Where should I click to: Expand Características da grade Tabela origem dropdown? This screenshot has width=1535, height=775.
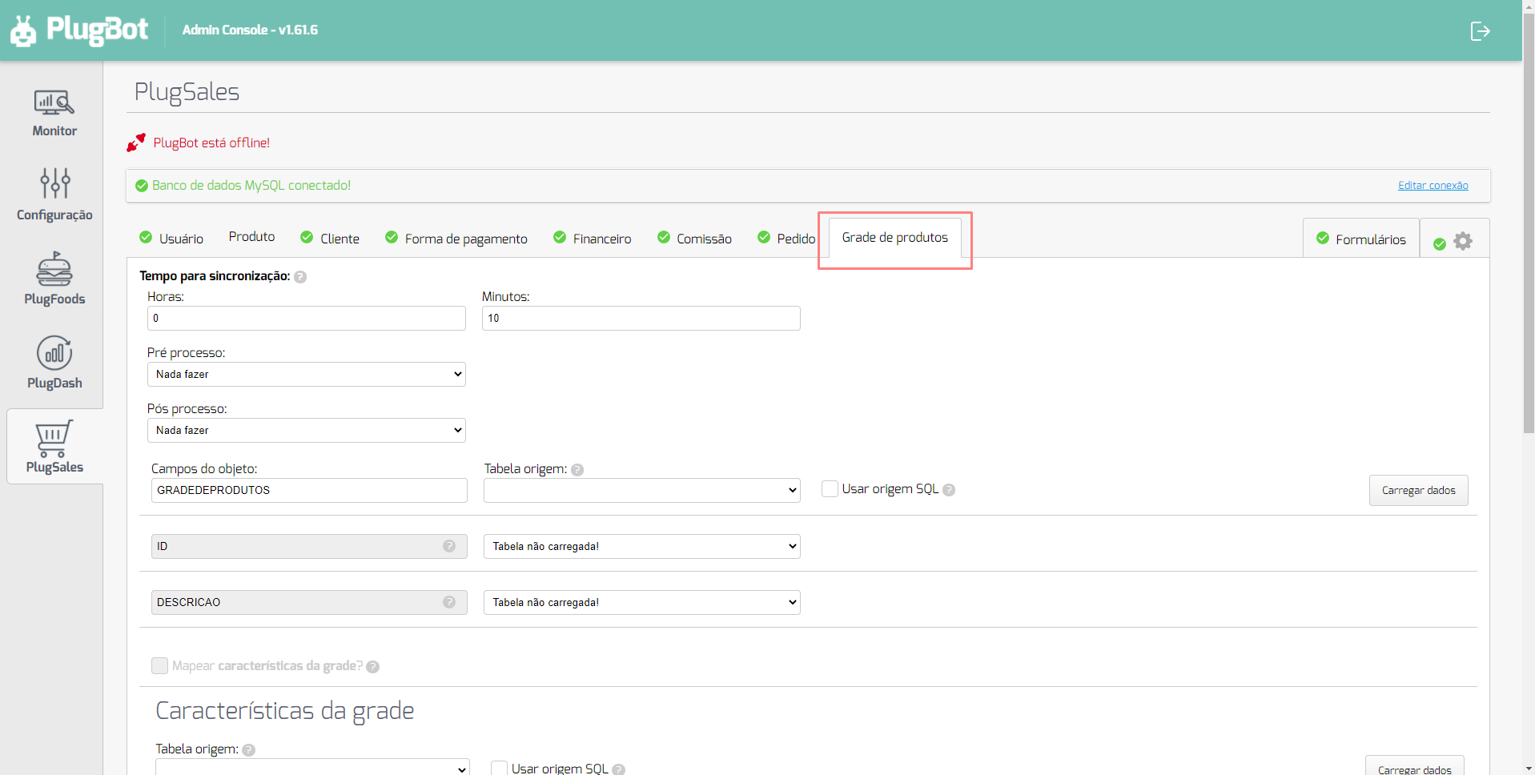(312, 767)
